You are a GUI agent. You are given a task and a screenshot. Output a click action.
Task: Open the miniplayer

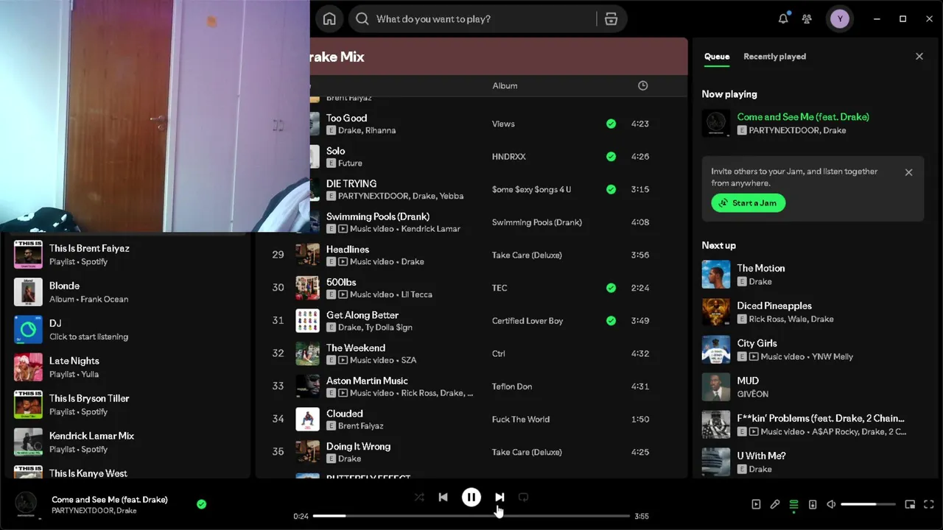click(910, 504)
